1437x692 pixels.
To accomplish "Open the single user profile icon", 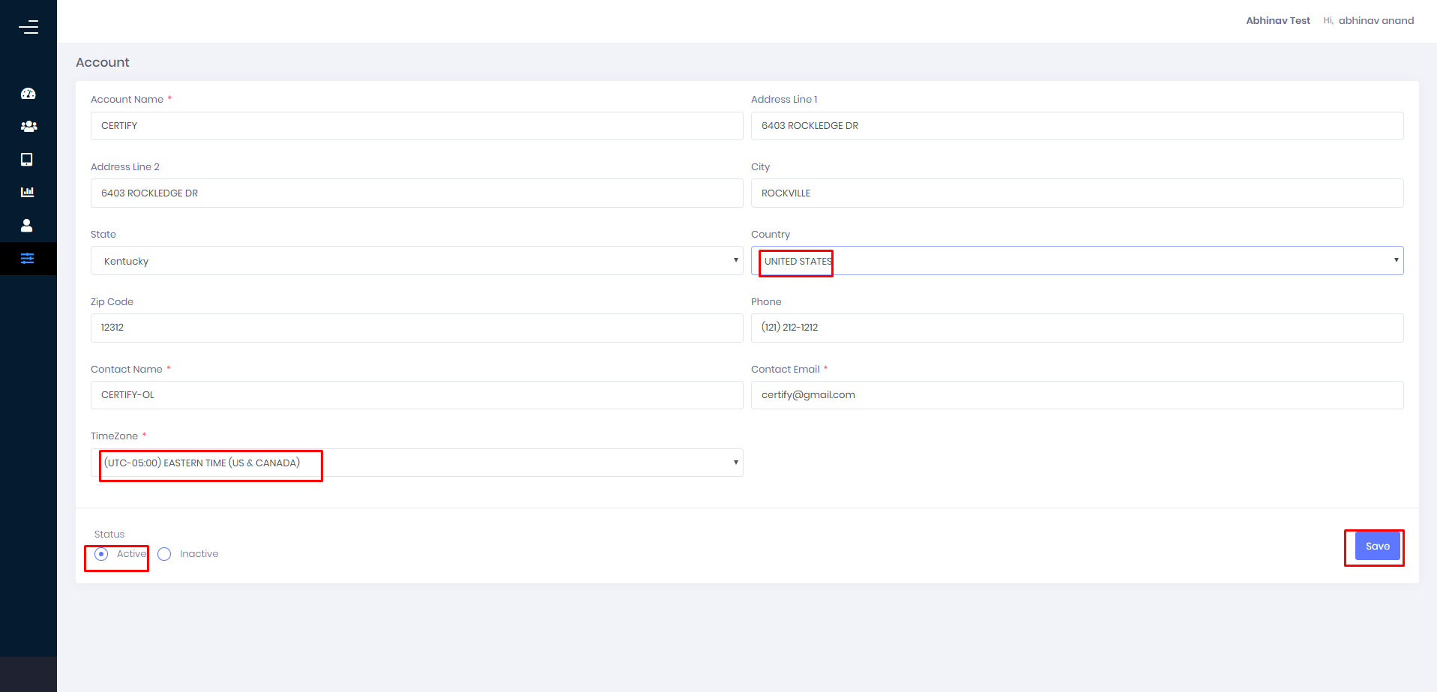I will point(27,225).
